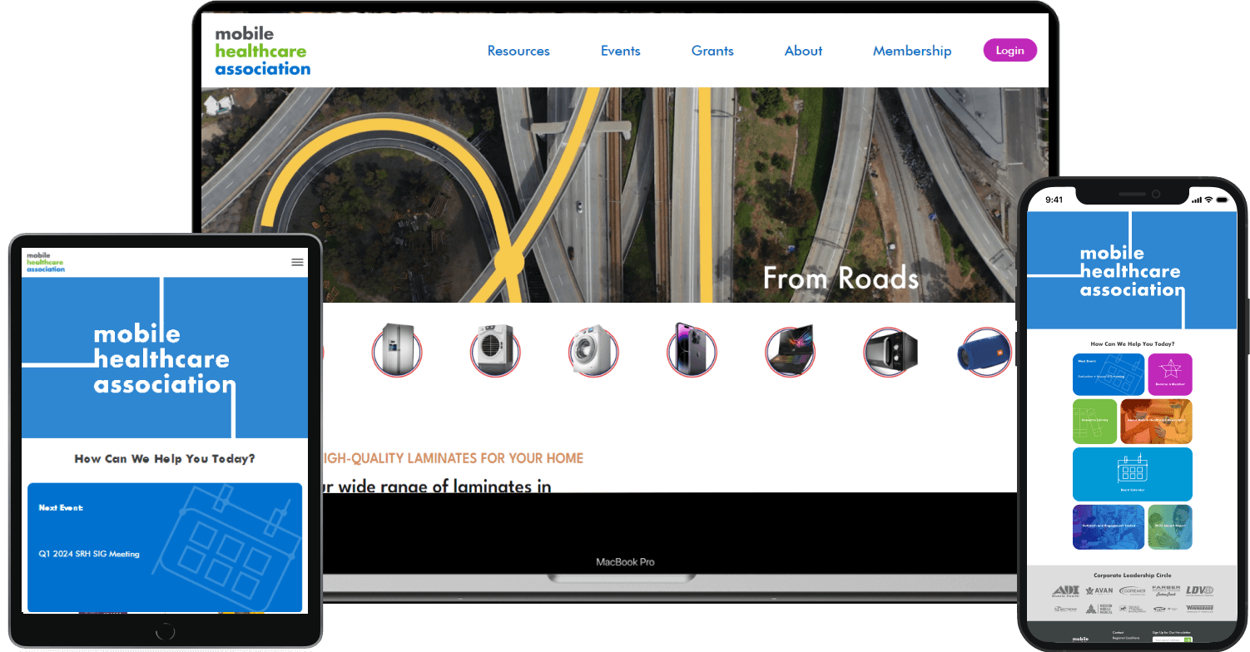This screenshot has width=1250, height=652.
Task: Select the air cooler icon in the carousel
Action: [495, 350]
